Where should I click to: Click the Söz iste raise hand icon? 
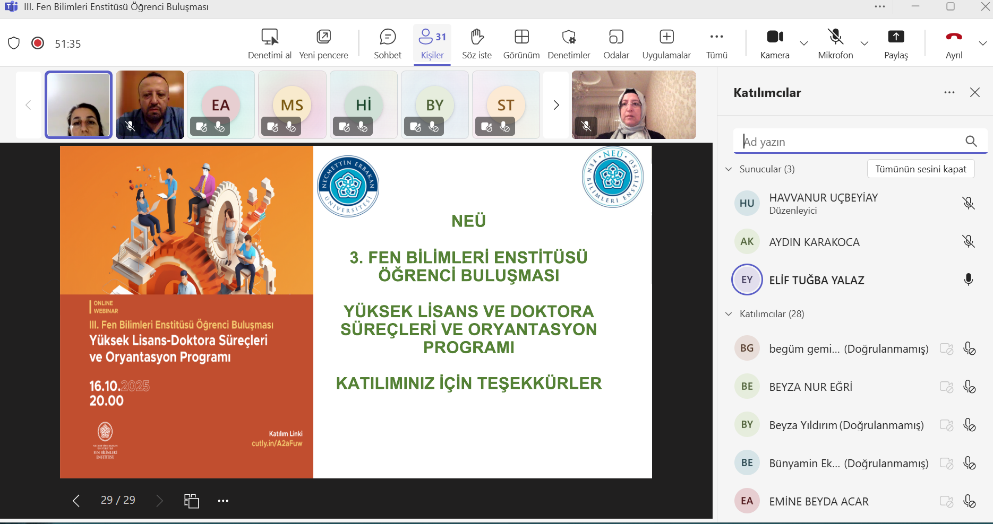tap(476, 37)
